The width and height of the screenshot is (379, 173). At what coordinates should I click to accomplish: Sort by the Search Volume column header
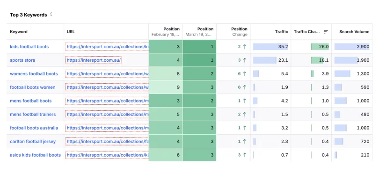click(354, 32)
